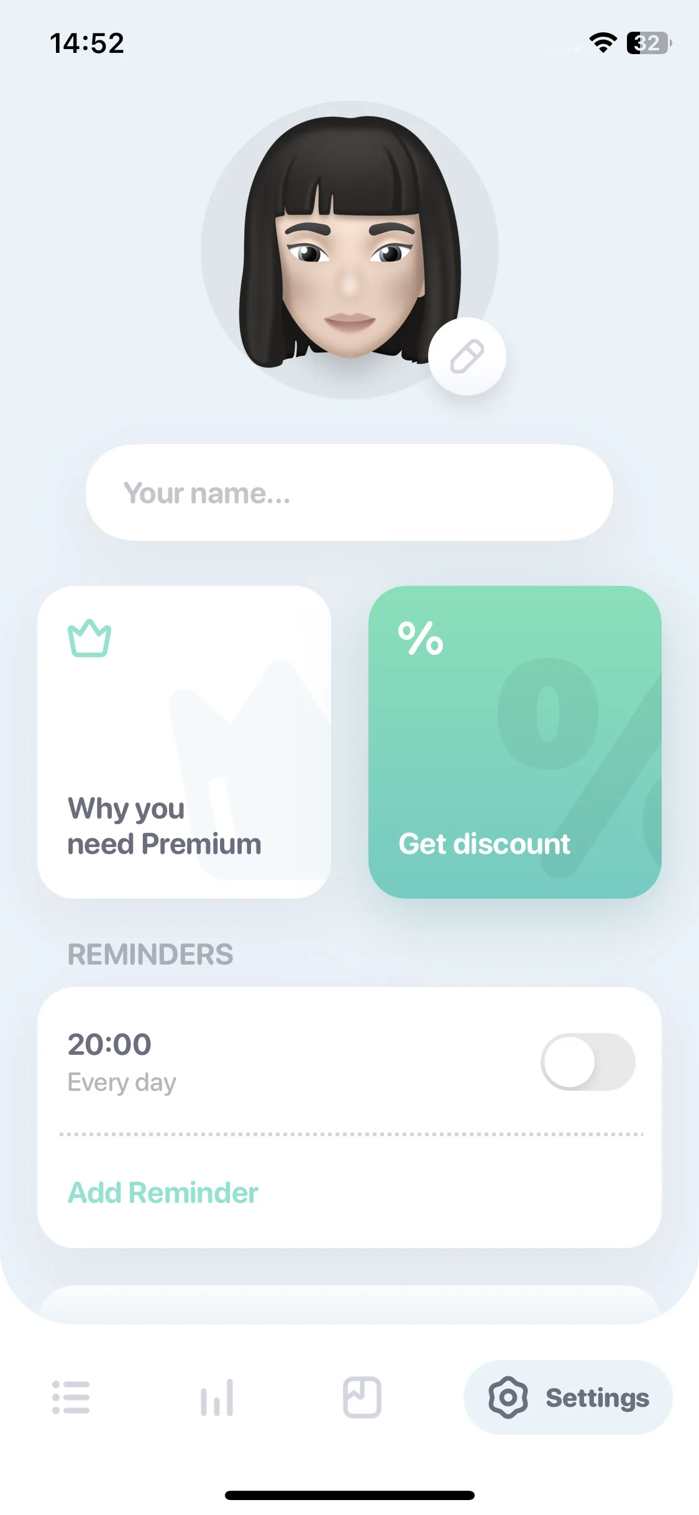
Task: Tap the 14:52 clock in status bar
Action: (x=87, y=44)
